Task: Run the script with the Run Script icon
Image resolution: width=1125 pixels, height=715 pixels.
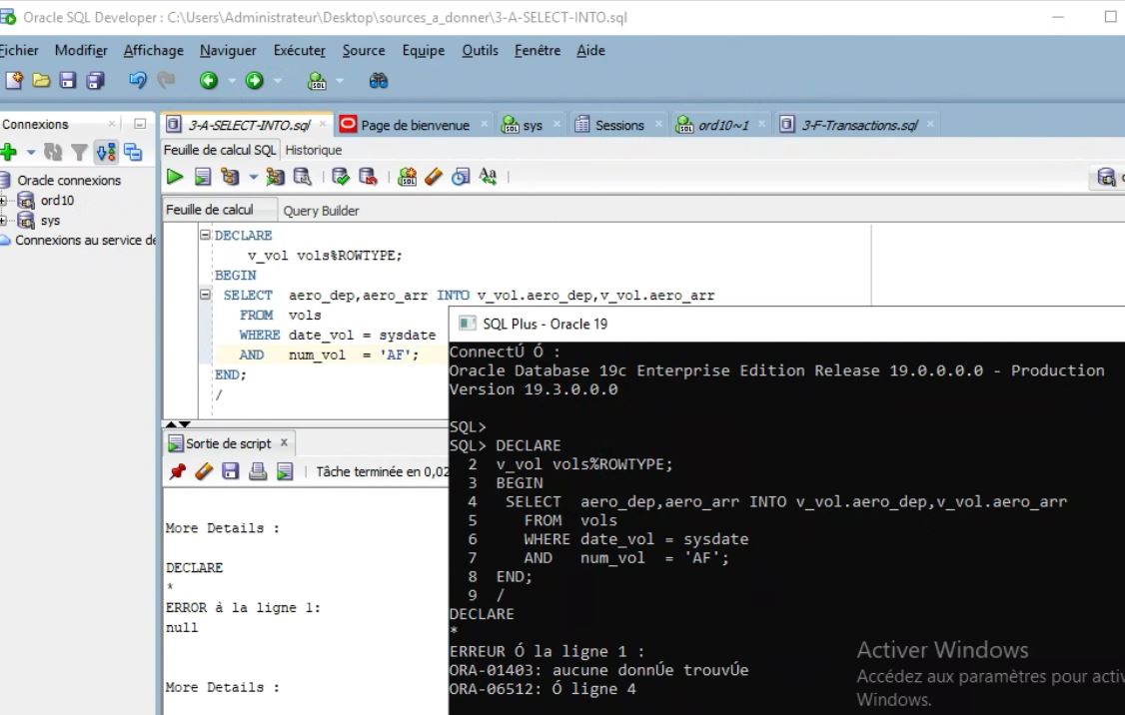Action: [x=202, y=177]
